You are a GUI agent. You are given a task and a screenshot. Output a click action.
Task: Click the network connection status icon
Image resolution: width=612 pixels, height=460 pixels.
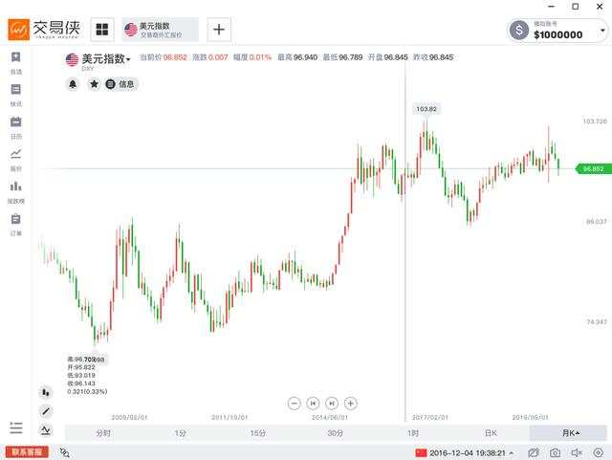[x=64, y=452]
